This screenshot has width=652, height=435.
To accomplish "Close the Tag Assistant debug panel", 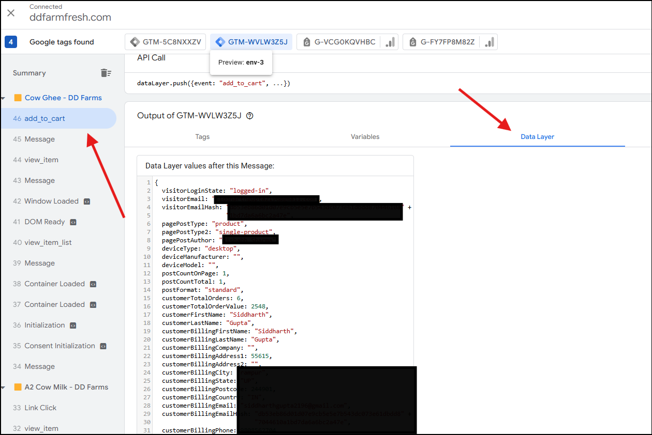I will tap(11, 12).
